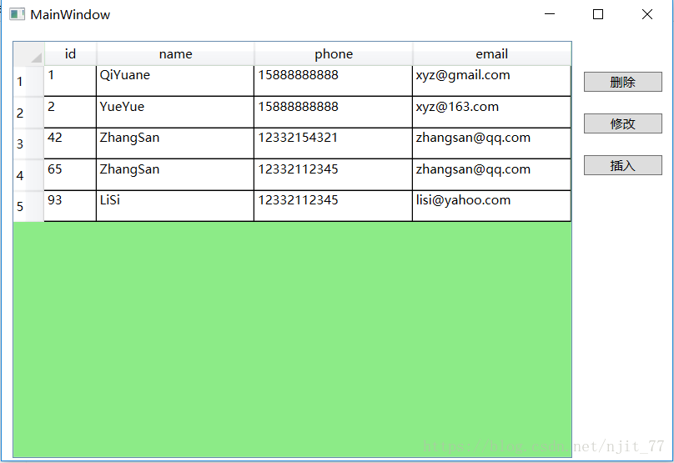Click ZhangSan name in row 3

tap(175, 143)
